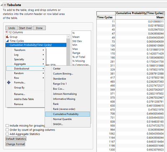The height and width of the screenshot is (152, 167).
Task: Select the Time Cycles continuous column icon
Action: [8, 41]
